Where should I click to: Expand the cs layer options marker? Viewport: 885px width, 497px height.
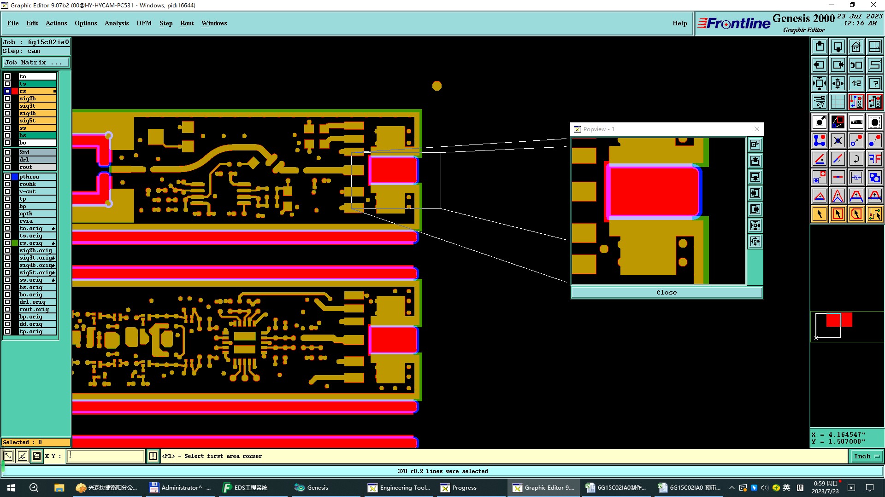[x=54, y=91]
